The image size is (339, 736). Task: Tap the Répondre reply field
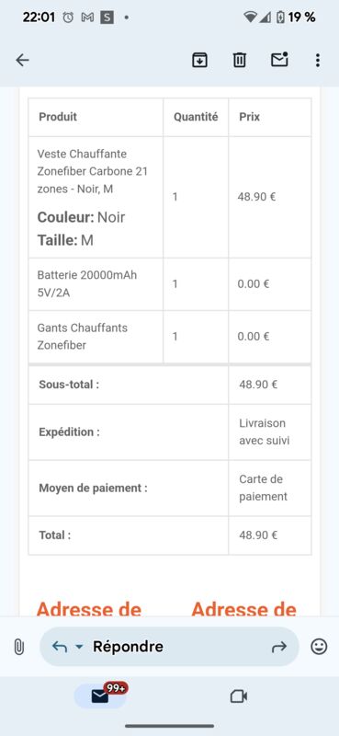(169, 647)
